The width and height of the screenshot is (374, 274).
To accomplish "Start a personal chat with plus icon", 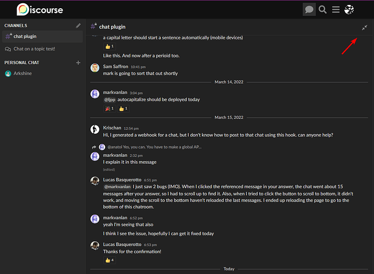I will [78, 62].
